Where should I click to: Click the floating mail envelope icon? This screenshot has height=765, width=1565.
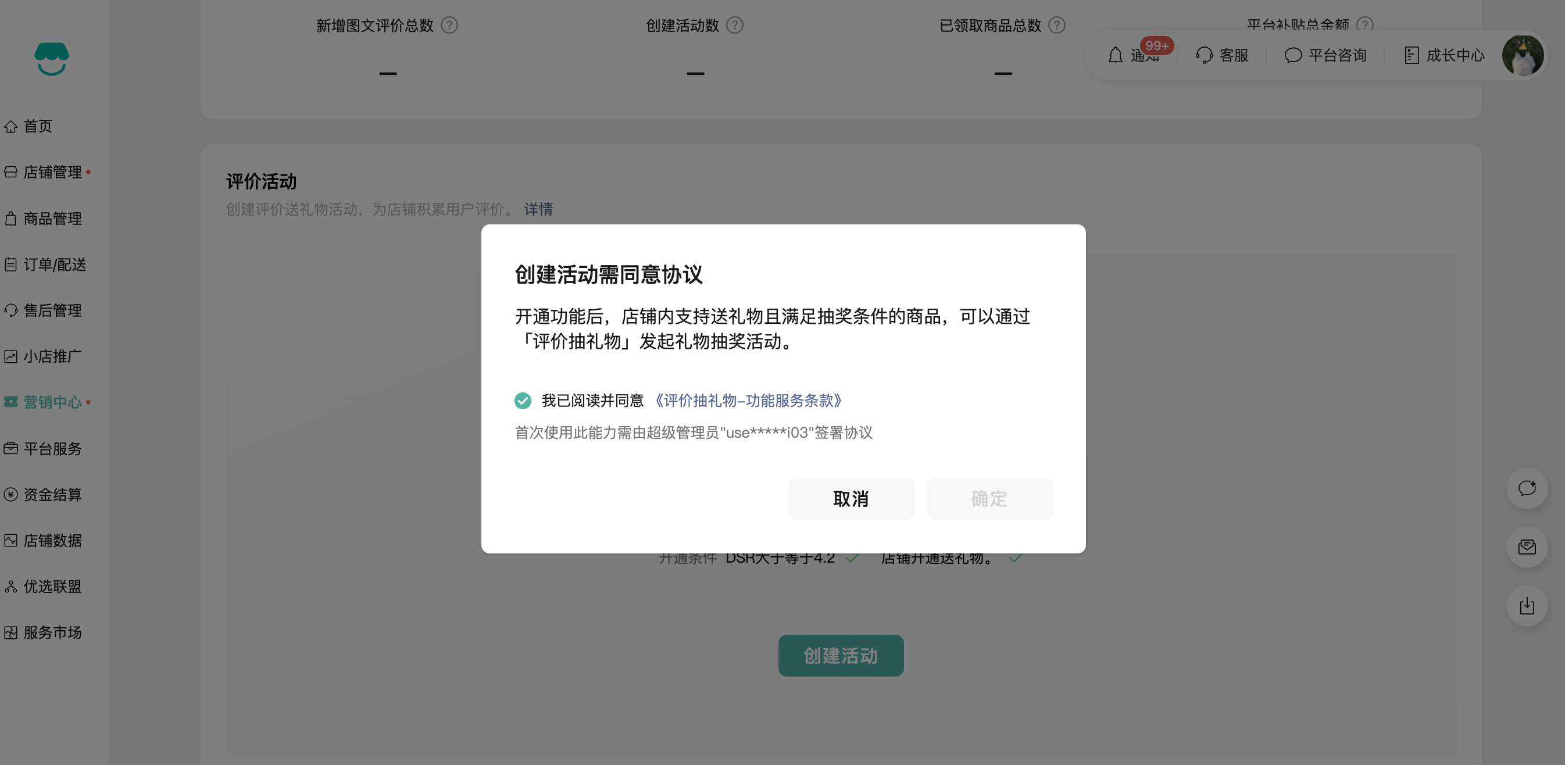click(x=1526, y=547)
